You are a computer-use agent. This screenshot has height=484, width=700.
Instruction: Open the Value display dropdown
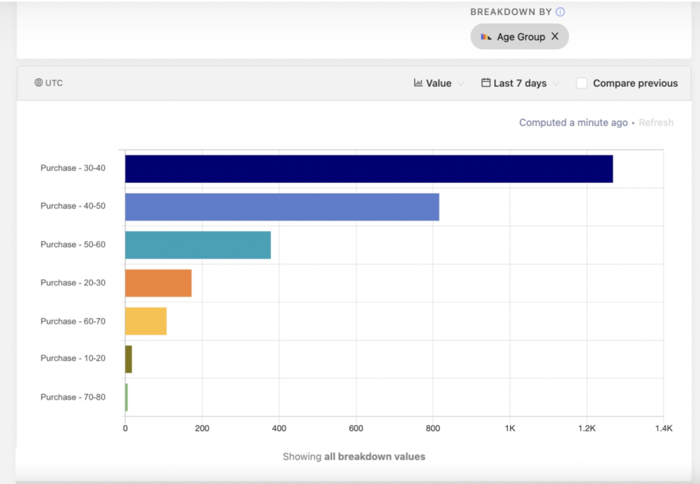[x=439, y=83]
